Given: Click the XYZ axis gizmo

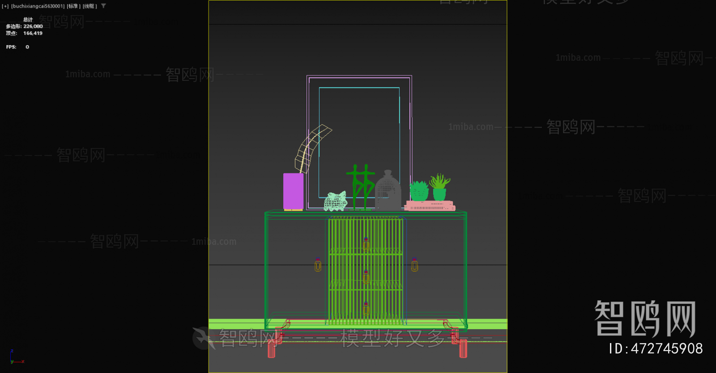Looking at the screenshot, I should click(16, 358).
